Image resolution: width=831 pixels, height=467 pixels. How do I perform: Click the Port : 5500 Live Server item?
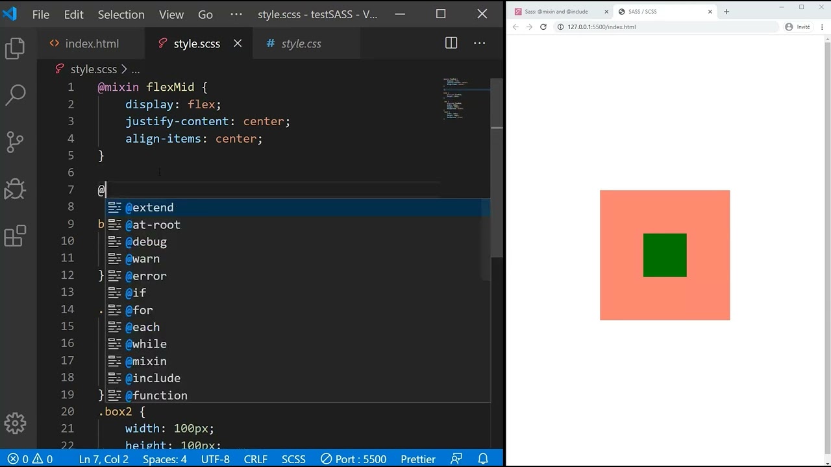coord(354,459)
